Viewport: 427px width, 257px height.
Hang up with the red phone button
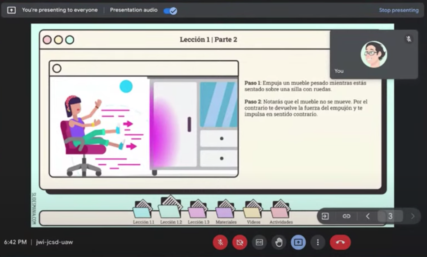[x=340, y=243]
